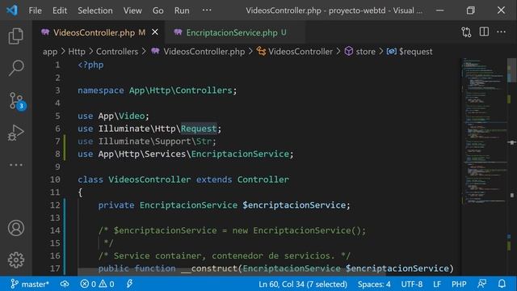The height and width of the screenshot is (291, 517).
Task: Change end of line sequence 'LF'
Action: coord(437,284)
